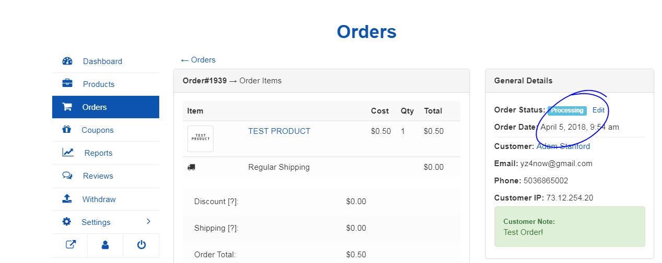Viewport: 662px width, 263px height.
Task: Open the Reports menu item
Action: pyautogui.click(x=98, y=153)
